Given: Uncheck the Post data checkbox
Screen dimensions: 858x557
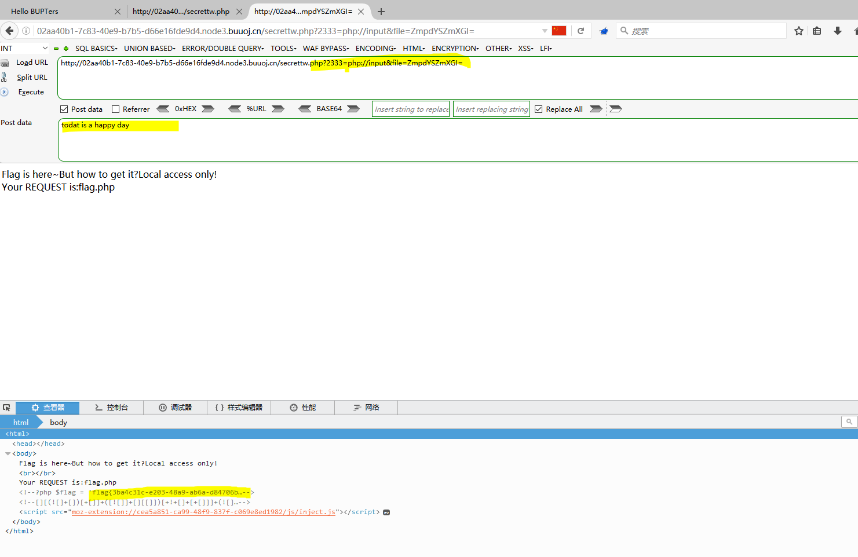Looking at the screenshot, I should pyautogui.click(x=64, y=109).
